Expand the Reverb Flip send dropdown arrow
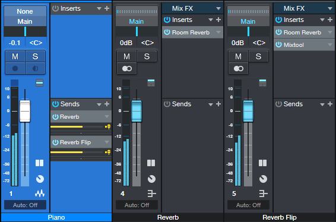Viewport: 336px width, 222px height. 107,142
